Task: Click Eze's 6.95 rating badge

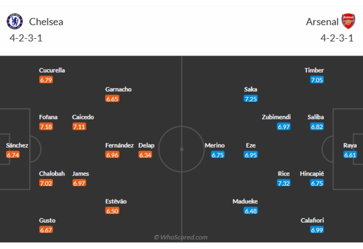Action: pos(251,155)
